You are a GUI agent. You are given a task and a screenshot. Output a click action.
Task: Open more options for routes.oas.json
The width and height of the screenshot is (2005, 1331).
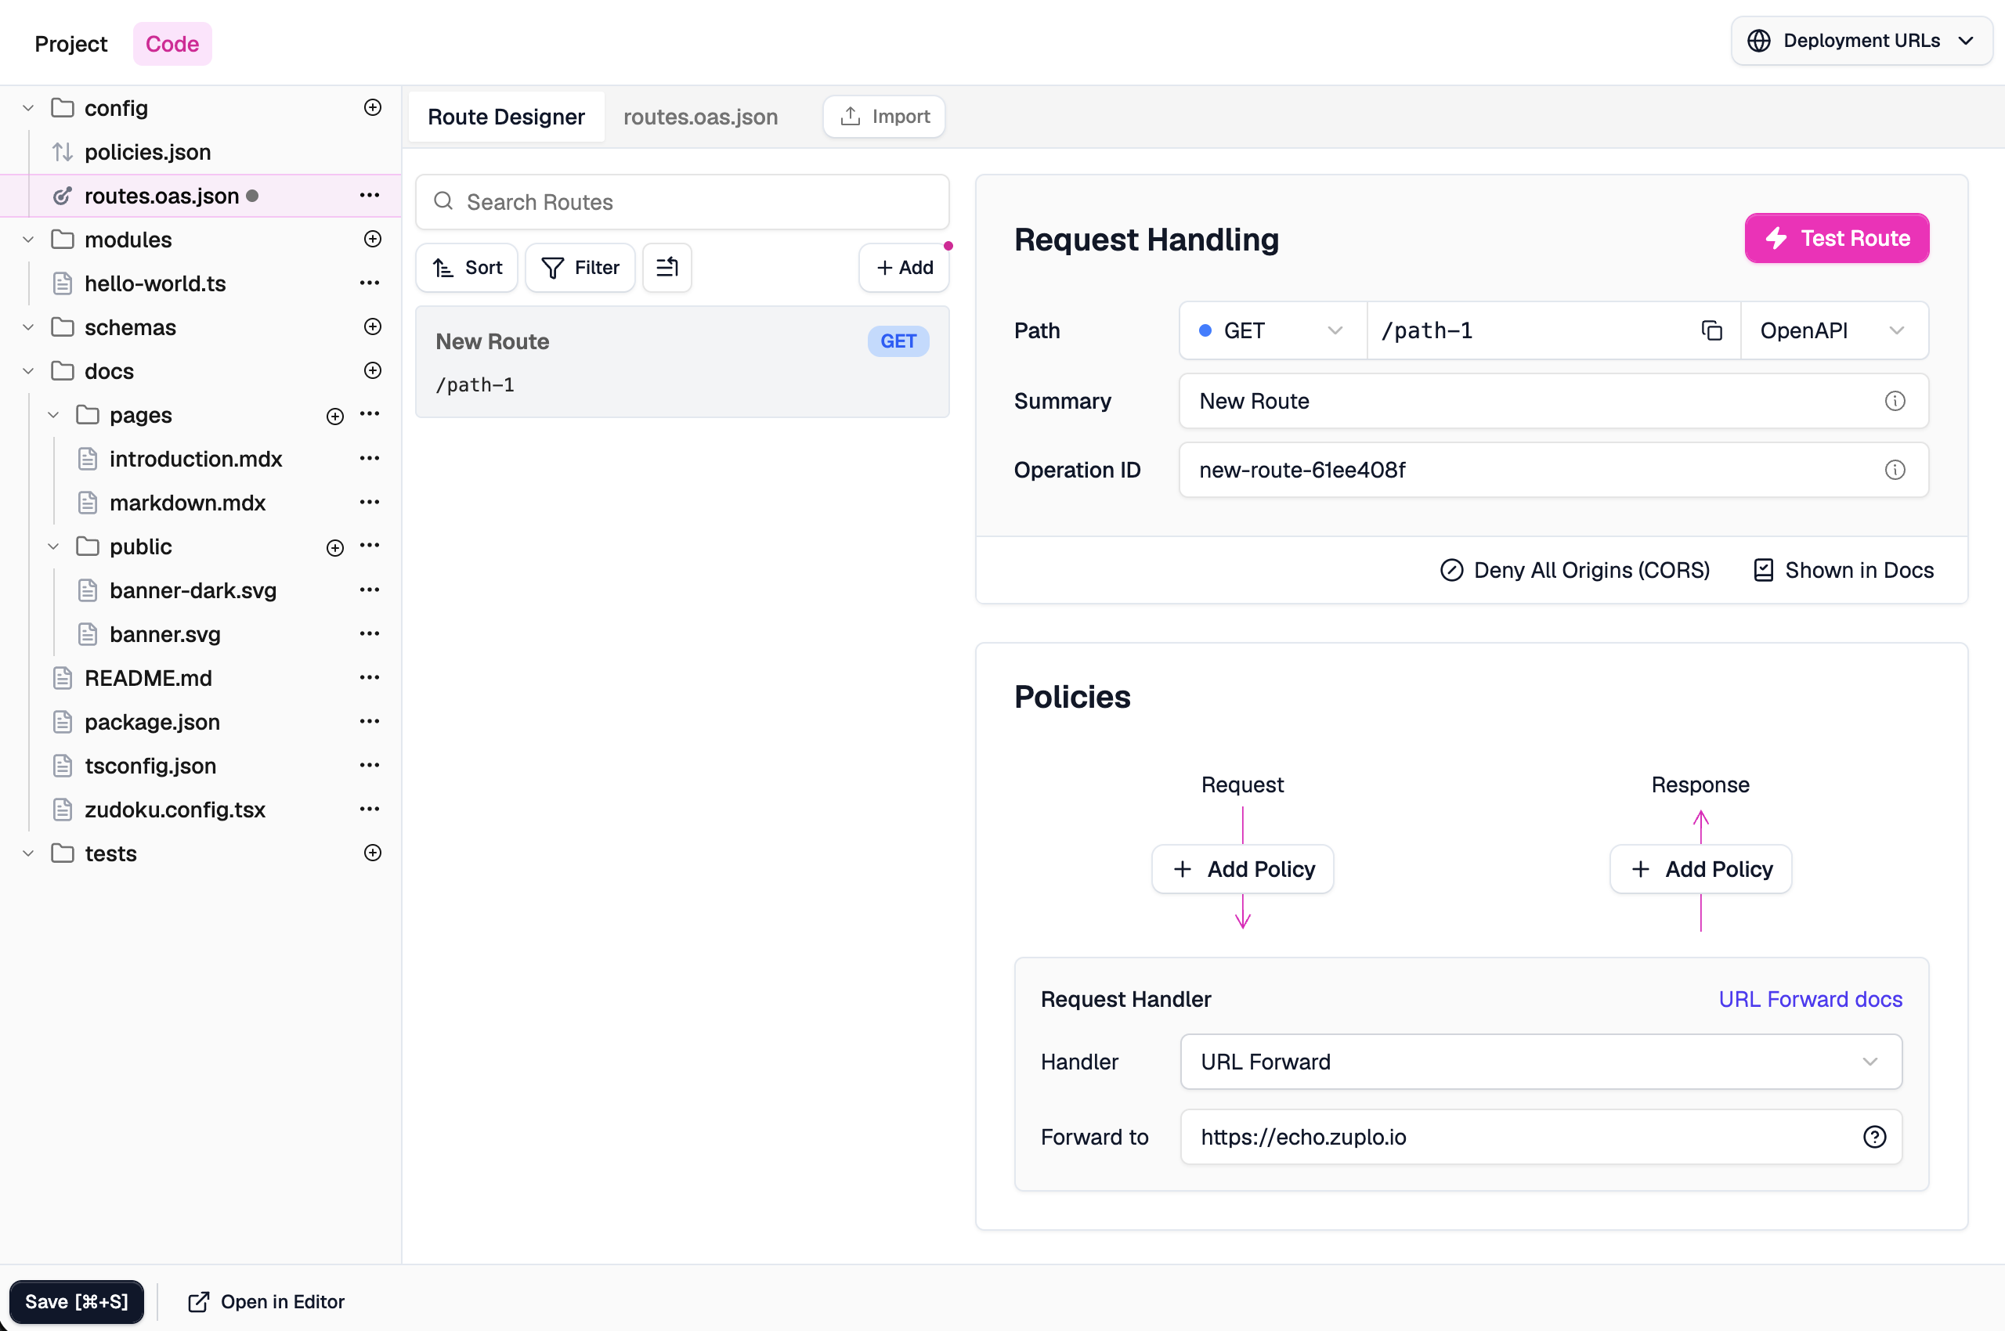(370, 195)
